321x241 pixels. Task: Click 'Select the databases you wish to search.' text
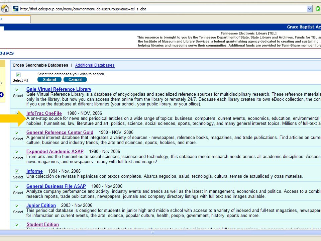coord(71,74)
